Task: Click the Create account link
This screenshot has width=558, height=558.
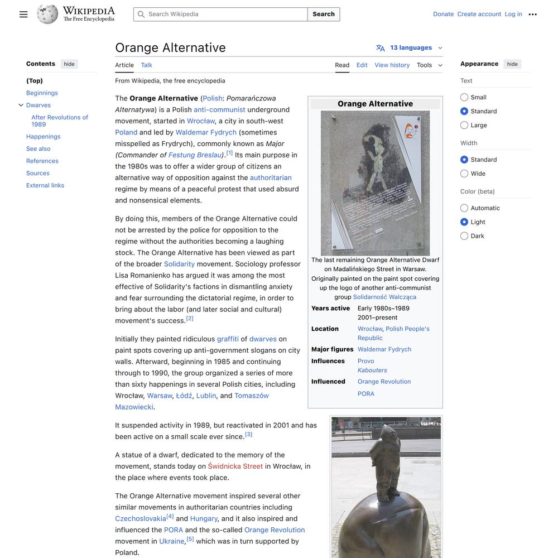Action: pyautogui.click(x=479, y=15)
